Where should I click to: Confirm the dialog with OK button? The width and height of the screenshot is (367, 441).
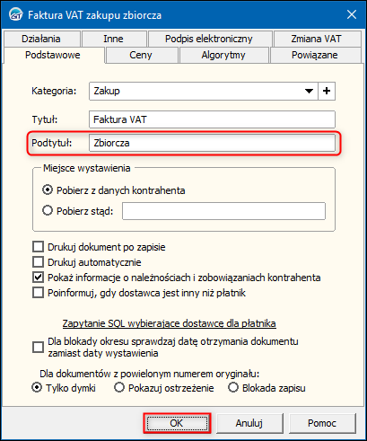point(177,423)
